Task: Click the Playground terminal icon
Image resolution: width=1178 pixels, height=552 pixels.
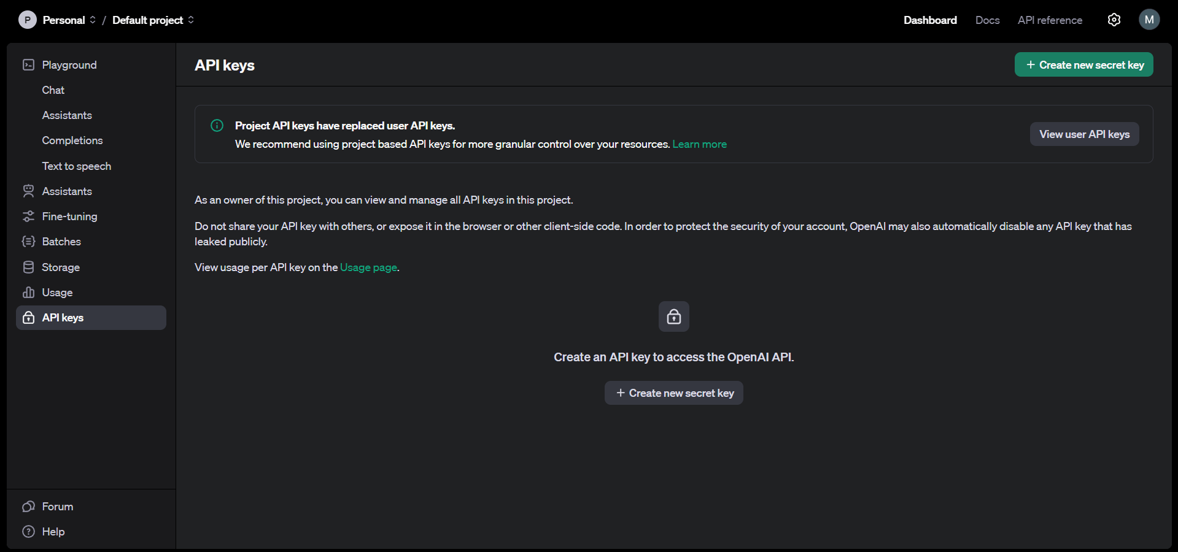Action: (28, 65)
